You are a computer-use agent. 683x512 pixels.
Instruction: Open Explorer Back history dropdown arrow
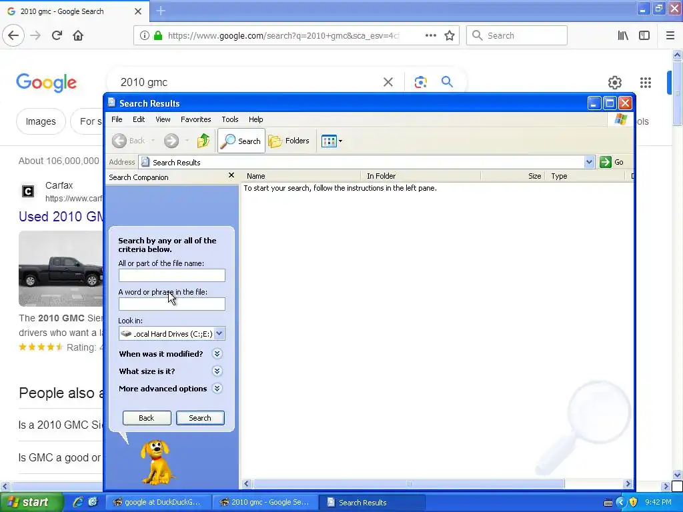153,141
